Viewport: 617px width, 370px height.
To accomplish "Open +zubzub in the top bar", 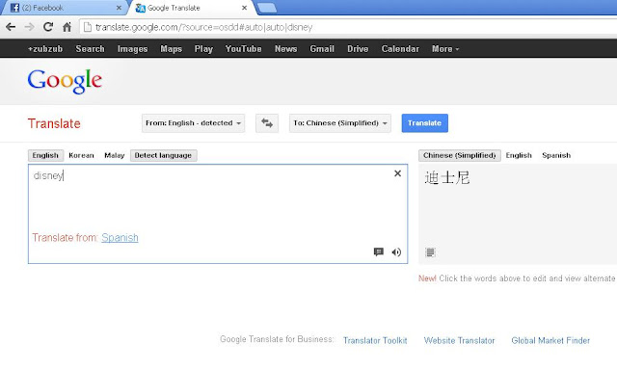I will (x=45, y=49).
